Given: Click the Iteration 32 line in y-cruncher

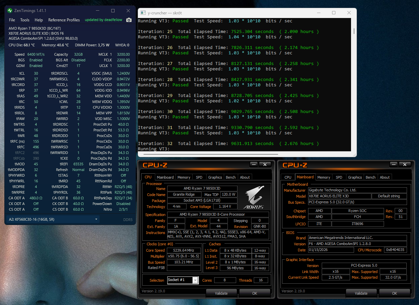Looking at the screenshot, I should [228, 144].
